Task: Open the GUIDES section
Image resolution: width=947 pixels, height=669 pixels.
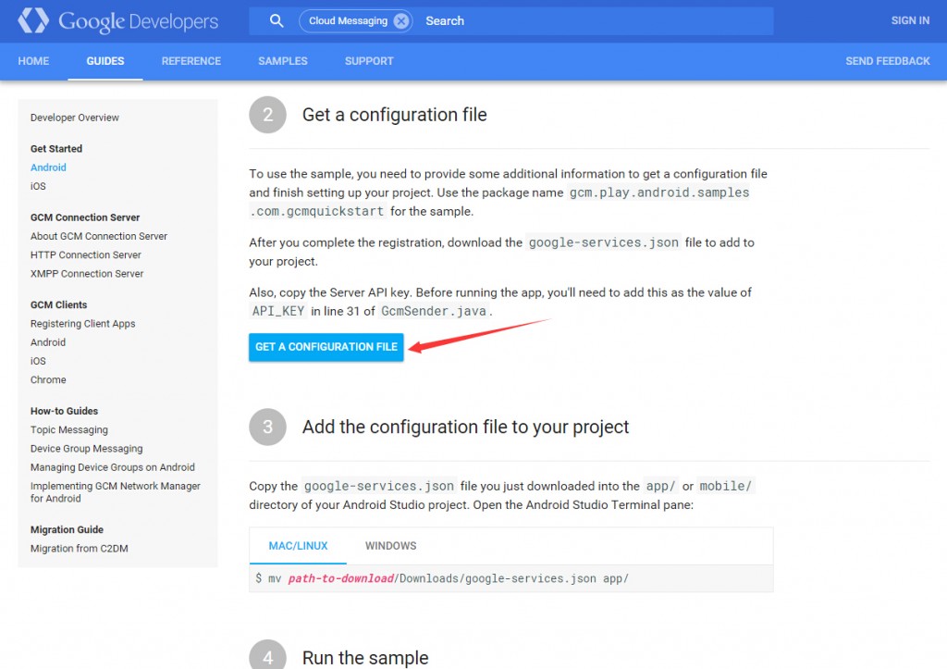Action: point(105,61)
